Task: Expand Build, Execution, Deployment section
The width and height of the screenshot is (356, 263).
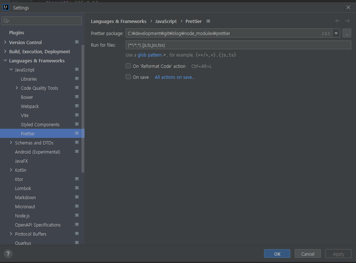Action: coord(5,51)
